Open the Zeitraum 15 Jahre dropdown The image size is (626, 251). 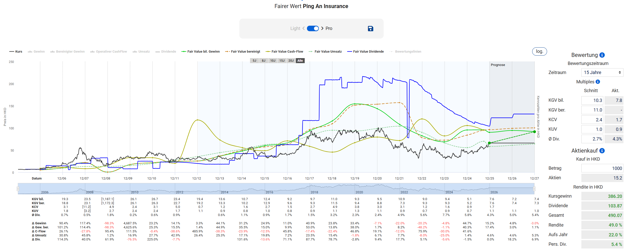click(x=602, y=73)
